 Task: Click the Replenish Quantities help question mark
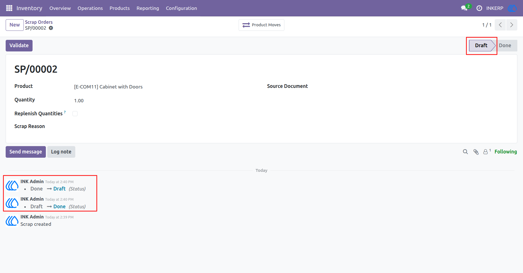65,112
